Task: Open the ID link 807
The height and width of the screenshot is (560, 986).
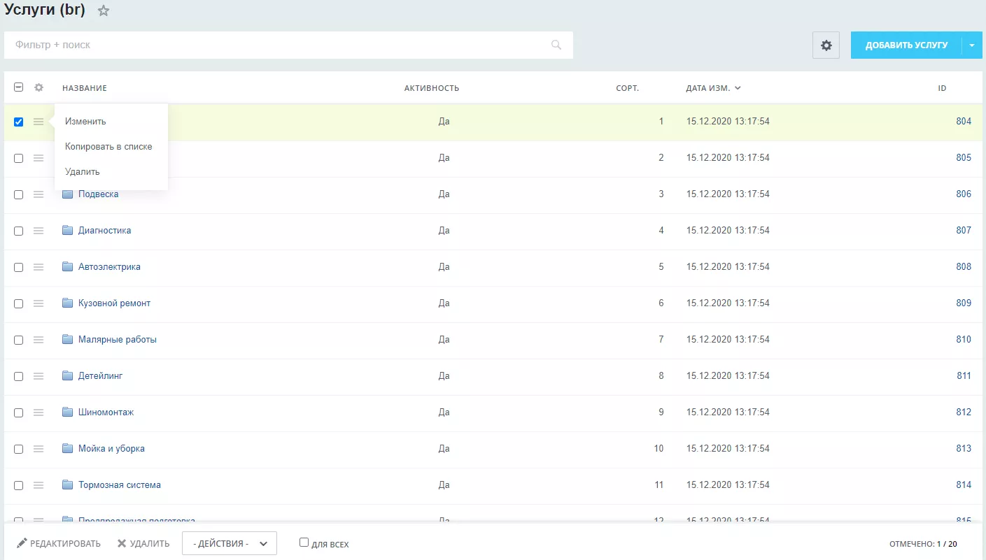Action: tap(964, 231)
